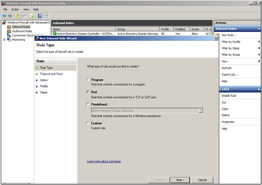262x185 pixels.
Task: Click the Outbound Rules firewall icon in tree
Action: coord(9,31)
